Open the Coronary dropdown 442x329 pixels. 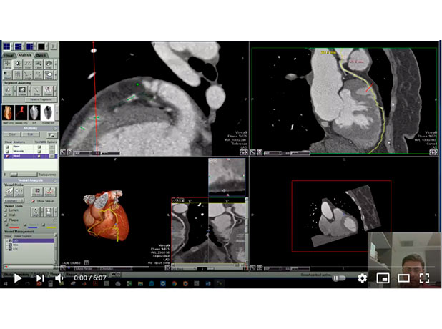[14, 201]
